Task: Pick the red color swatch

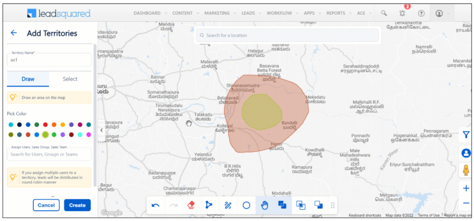Action: pos(45,124)
